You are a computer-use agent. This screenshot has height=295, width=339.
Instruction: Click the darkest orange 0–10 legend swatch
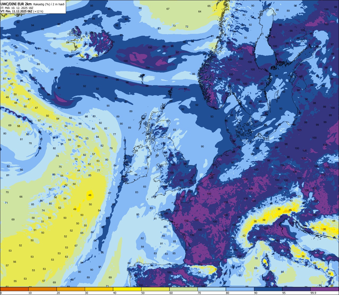[14, 289]
